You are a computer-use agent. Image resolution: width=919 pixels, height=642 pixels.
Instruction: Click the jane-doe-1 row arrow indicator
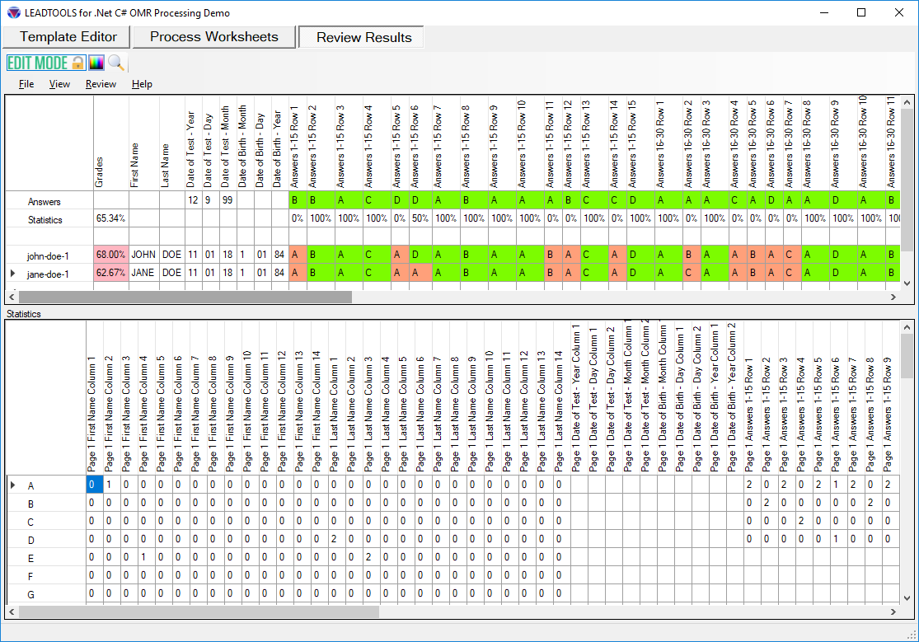pos(13,274)
